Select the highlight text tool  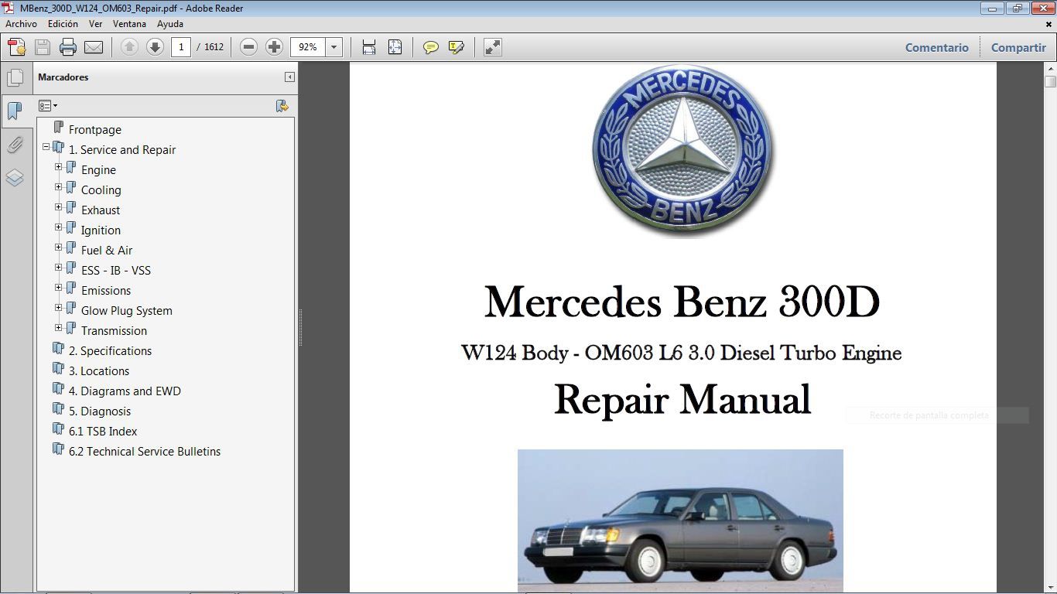(x=457, y=47)
